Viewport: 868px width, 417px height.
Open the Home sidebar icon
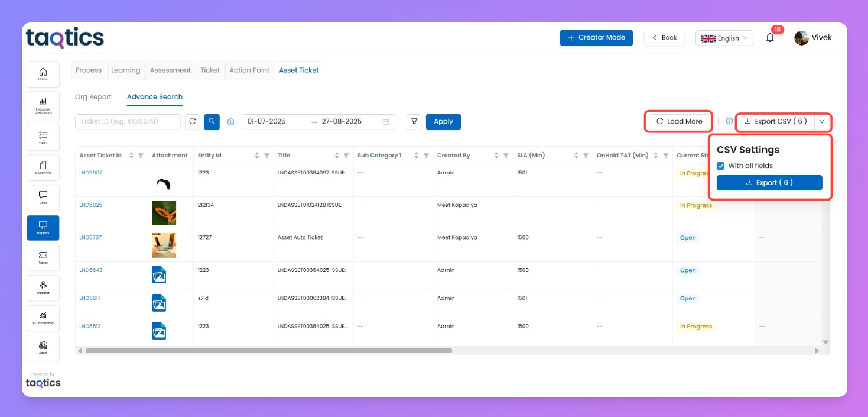pyautogui.click(x=43, y=74)
